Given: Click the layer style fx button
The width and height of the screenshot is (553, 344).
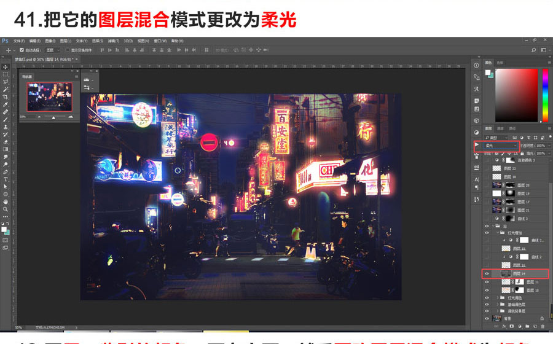Looking at the screenshot, I should pyautogui.click(x=504, y=327).
